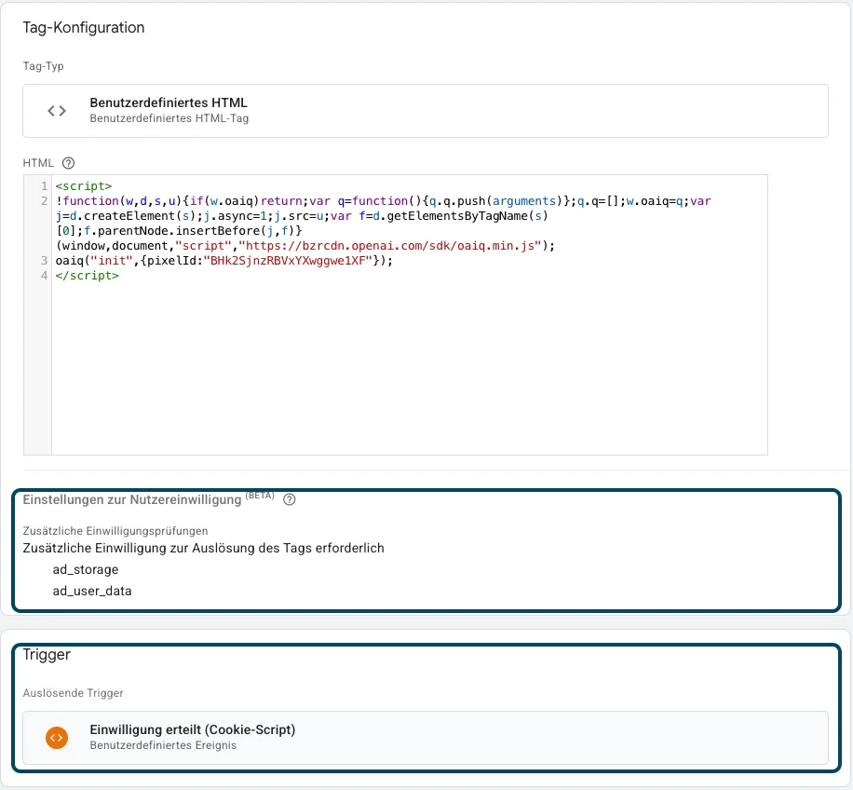Viewport: 853px width, 790px height.
Task: Click the ad_storage consent entry
Action: 86,569
